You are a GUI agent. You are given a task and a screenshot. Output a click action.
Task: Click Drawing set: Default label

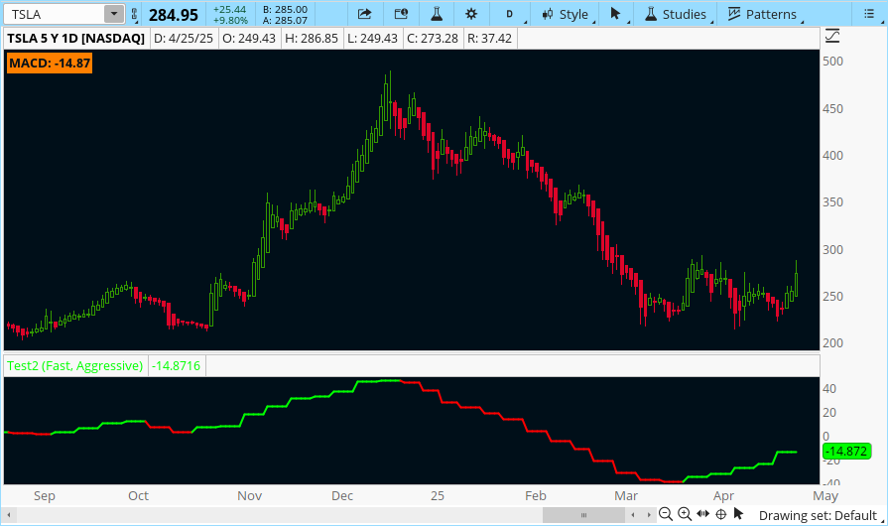point(818,515)
